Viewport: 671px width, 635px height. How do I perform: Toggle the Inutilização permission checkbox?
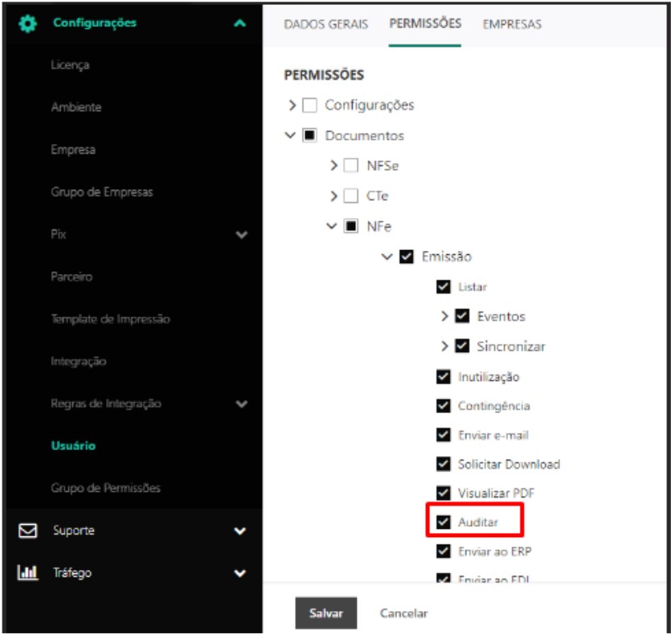click(x=444, y=378)
